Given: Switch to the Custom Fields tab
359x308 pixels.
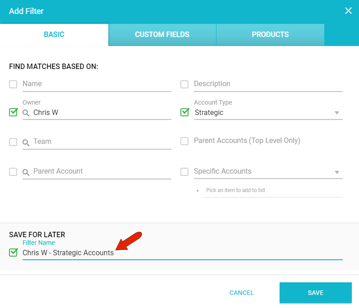Looking at the screenshot, I should pos(162,35).
